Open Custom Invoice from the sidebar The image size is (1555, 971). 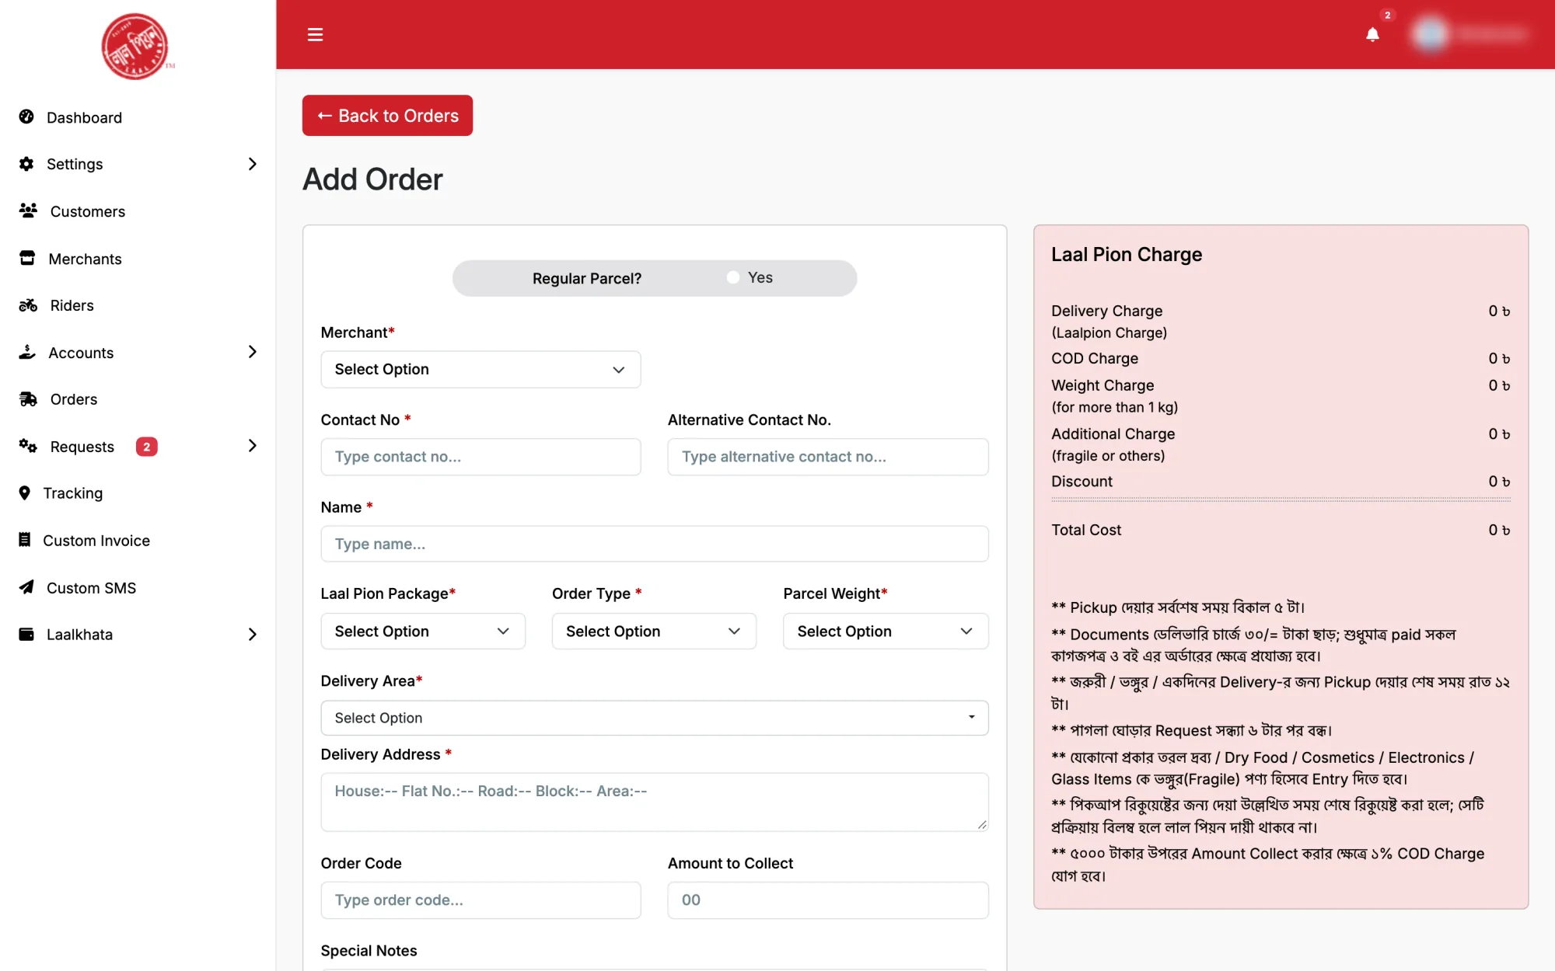click(96, 541)
